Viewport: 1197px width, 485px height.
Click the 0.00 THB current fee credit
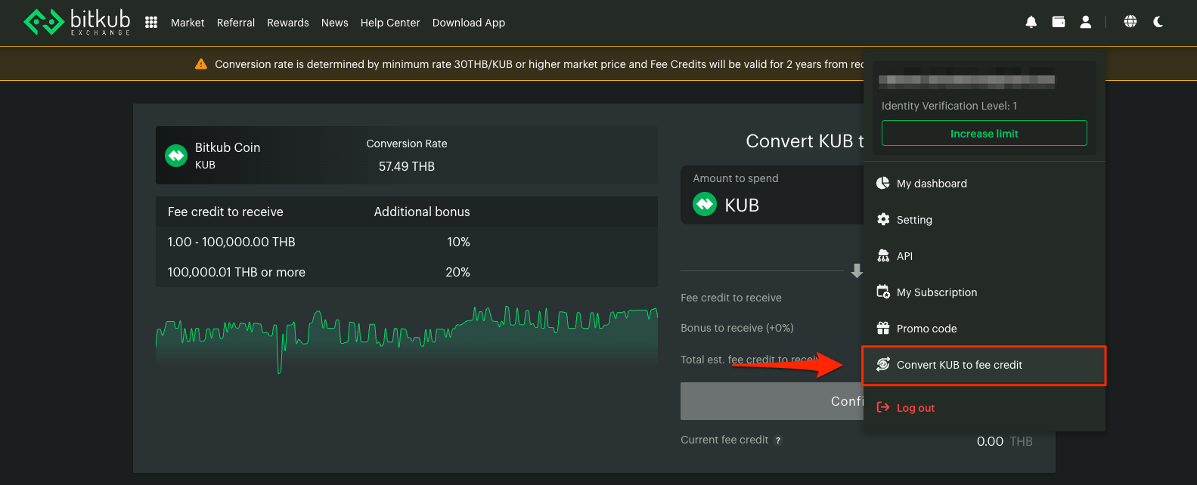1004,441
